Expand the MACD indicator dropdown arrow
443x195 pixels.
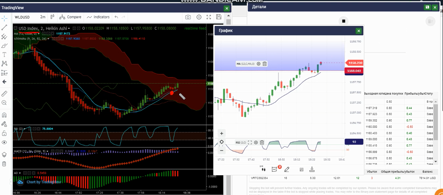coord(48,151)
